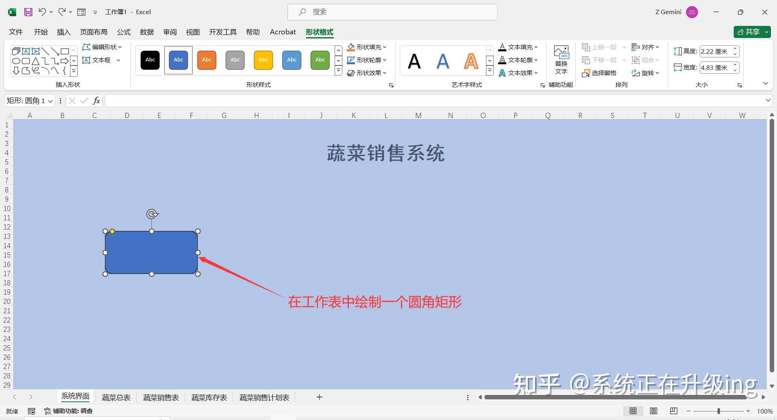Viewport: 777px width, 420px height.
Task: Open the Text Outline (文本轮廓) dropdown
Action: 518,60
